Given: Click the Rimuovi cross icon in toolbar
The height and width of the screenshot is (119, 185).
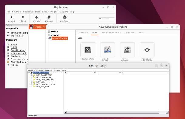Looking at the screenshot, I should 49,17.
